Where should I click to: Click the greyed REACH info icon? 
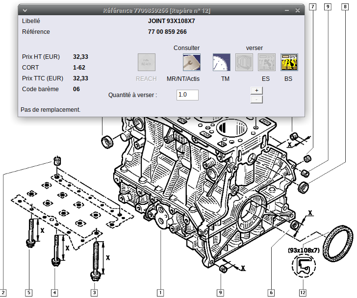146,63
